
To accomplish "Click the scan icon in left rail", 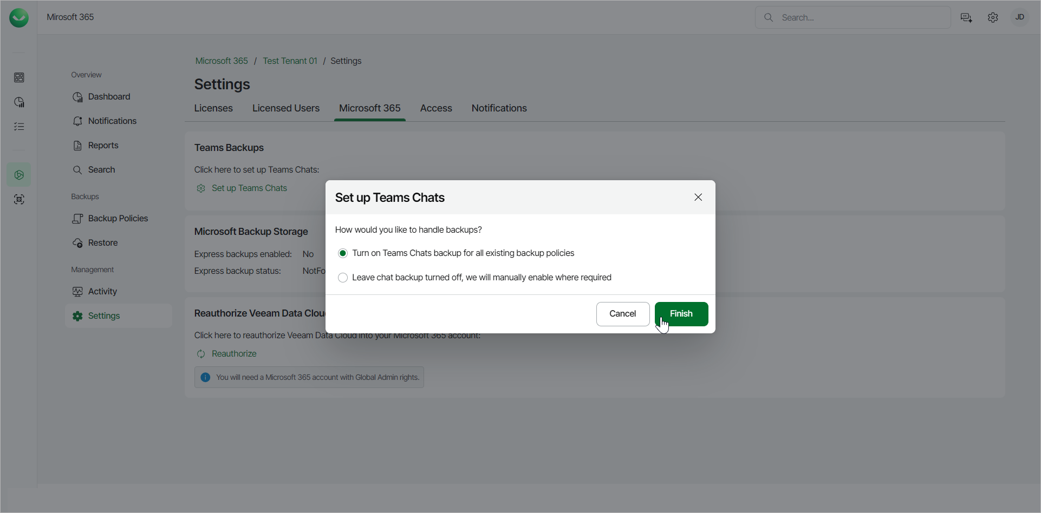I will pyautogui.click(x=19, y=200).
